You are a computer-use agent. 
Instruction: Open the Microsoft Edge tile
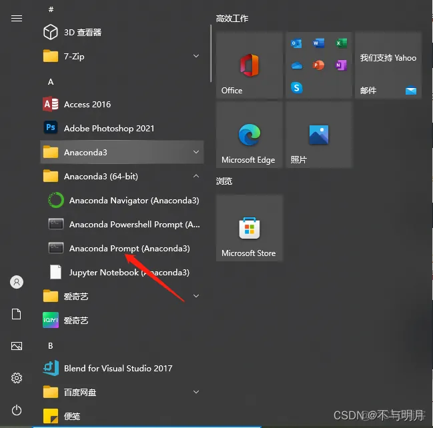pos(249,135)
